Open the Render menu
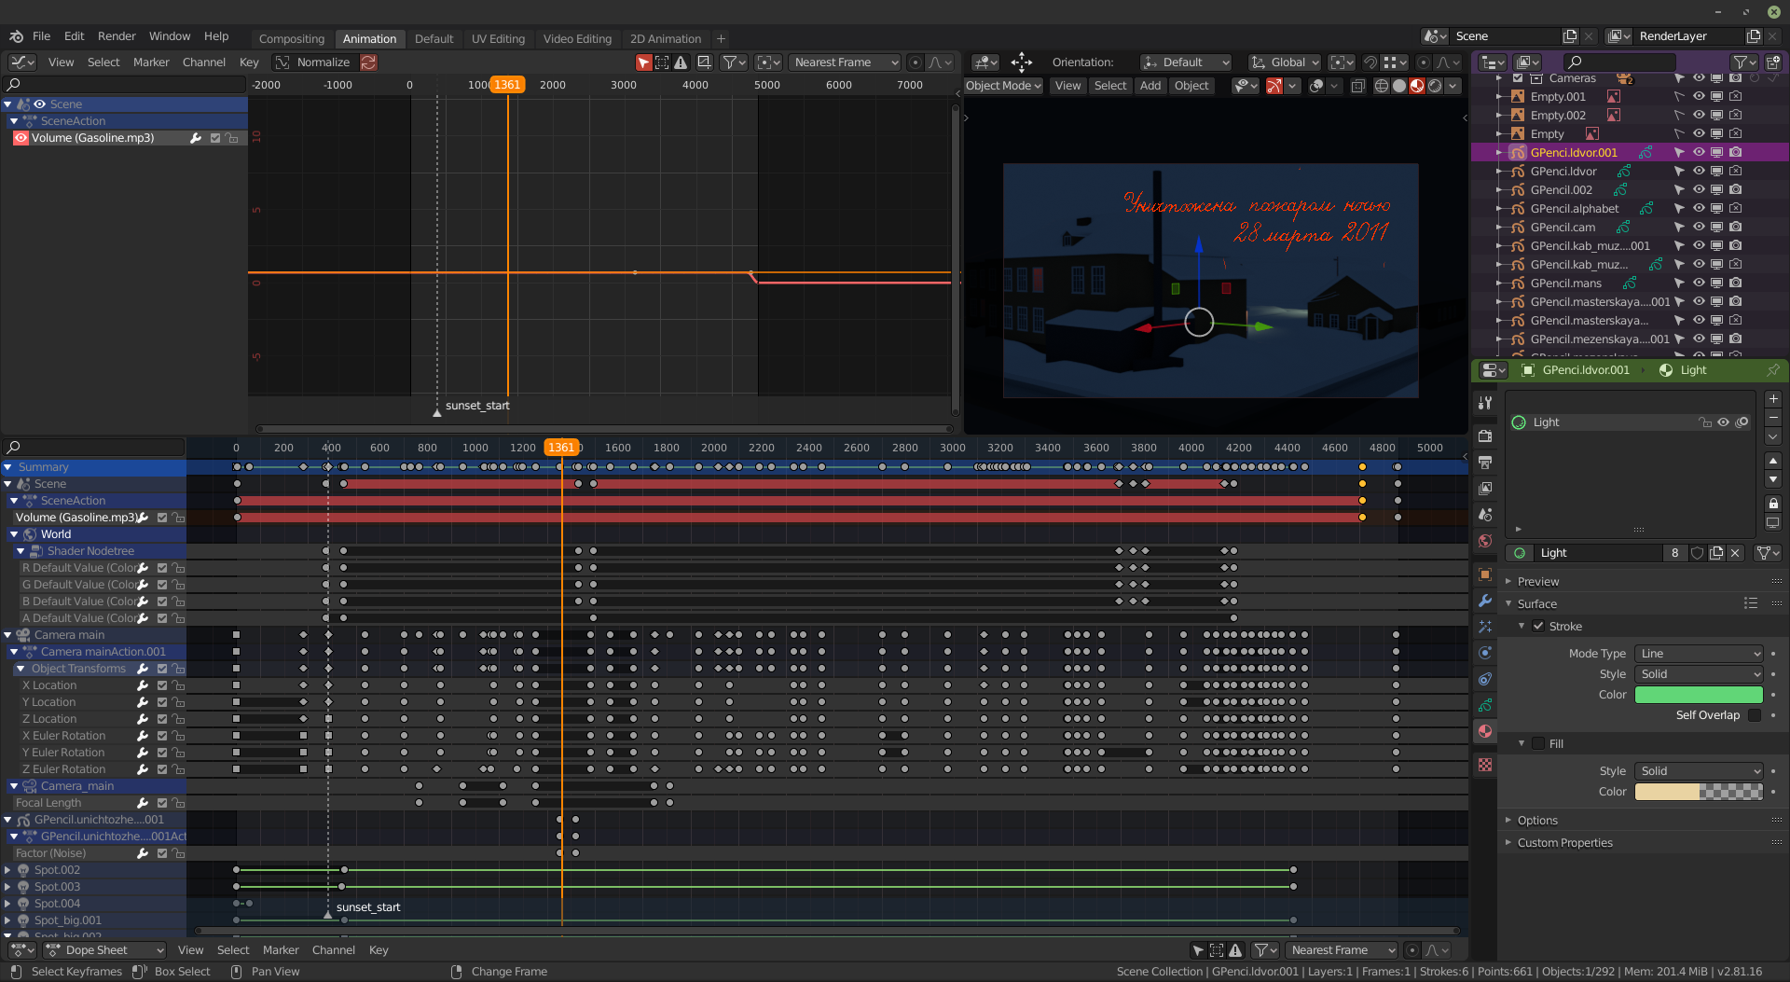 pos(117,36)
